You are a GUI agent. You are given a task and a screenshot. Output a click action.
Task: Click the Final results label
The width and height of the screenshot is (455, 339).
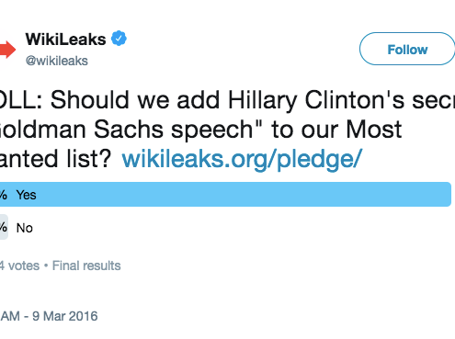tap(86, 266)
